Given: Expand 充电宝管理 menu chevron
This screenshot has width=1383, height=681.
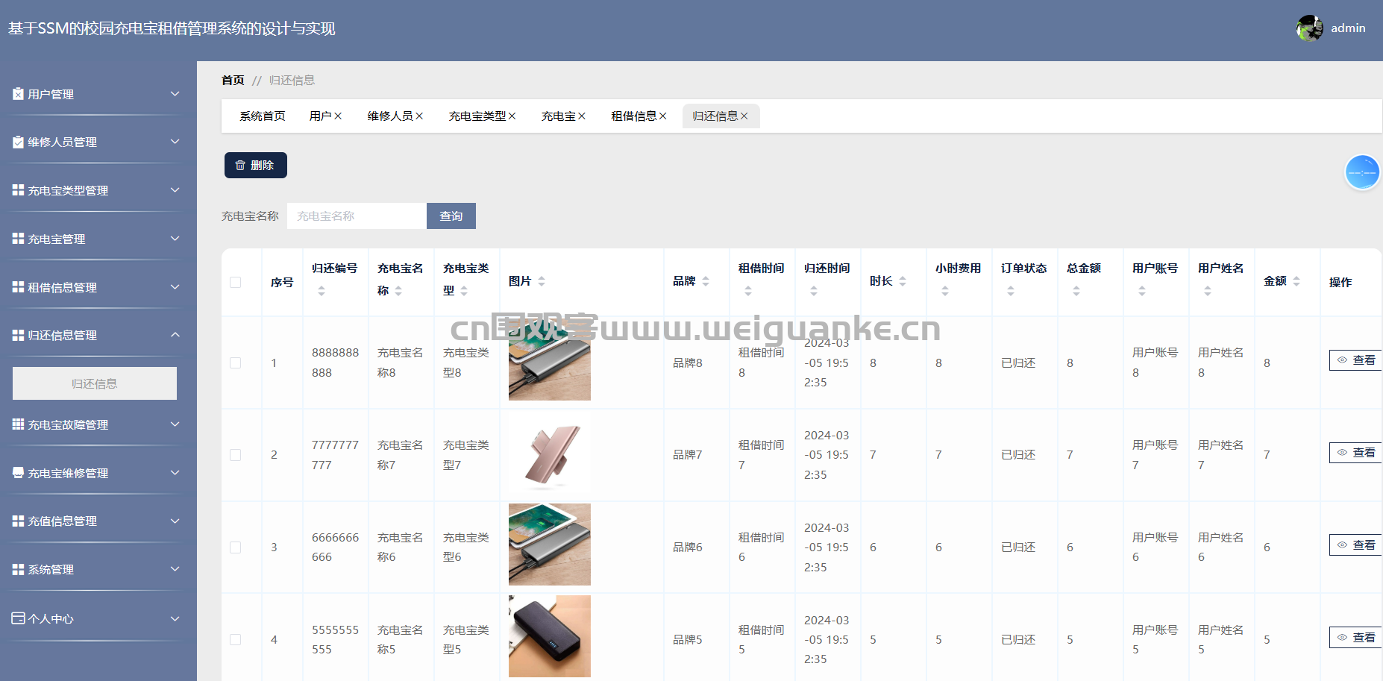Looking at the screenshot, I should pyautogui.click(x=175, y=239).
